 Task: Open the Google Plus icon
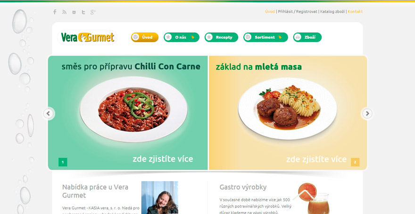pos(93,12)
